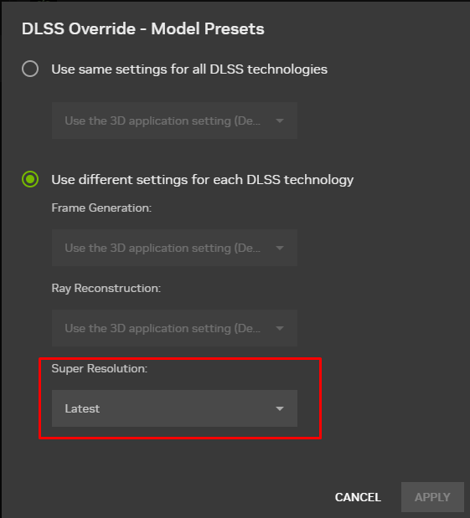
Task: Open the Ray Reconstruction dropdown
Action: tap(174, 328)
